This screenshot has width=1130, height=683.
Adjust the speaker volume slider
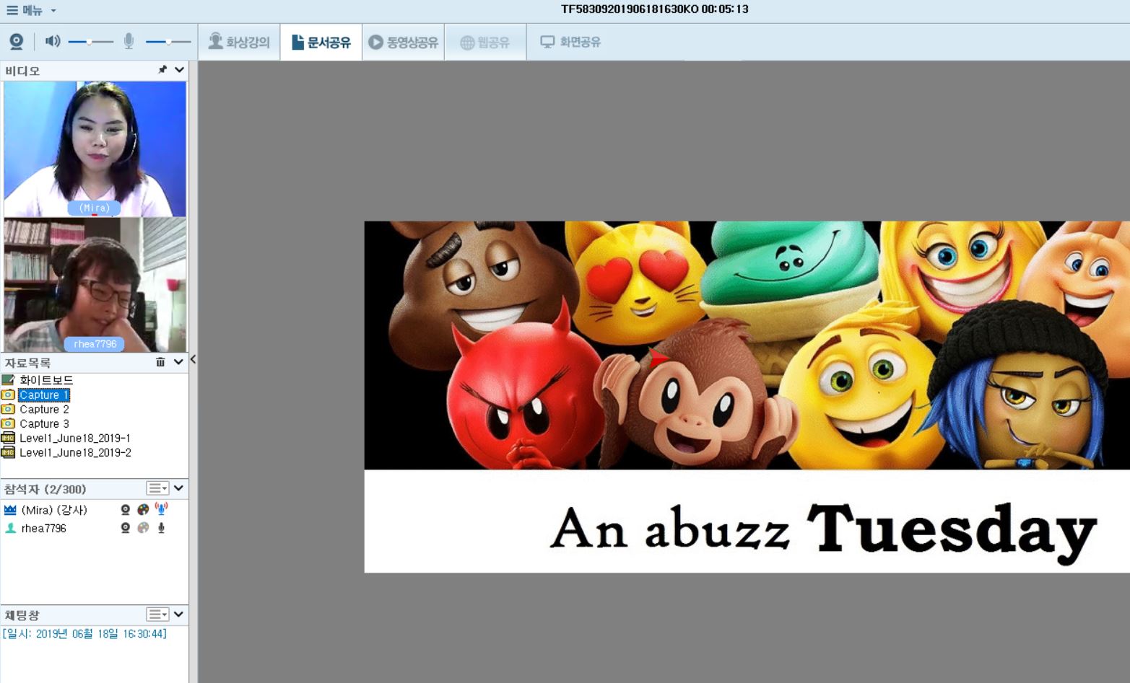click(x=90, y=42)
